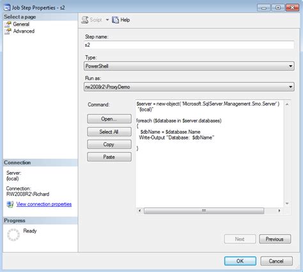Click the Advanced page icon
Screen dimensions: 303x272
click(x=8, y=31)
